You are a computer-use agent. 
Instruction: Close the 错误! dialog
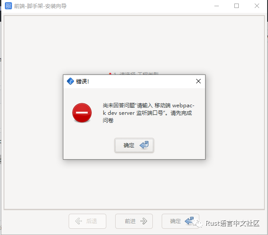tap(198, 81)
